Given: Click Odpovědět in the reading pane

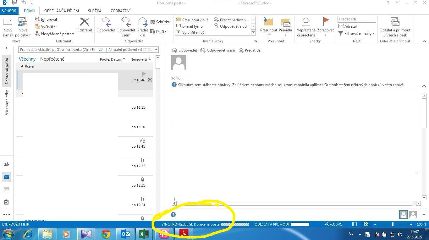Looking at the screenshot, I should (185, 50).
